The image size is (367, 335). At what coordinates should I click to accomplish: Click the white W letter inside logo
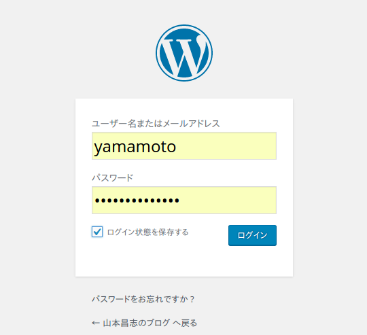pyautogui.click(x=184, y=54)
